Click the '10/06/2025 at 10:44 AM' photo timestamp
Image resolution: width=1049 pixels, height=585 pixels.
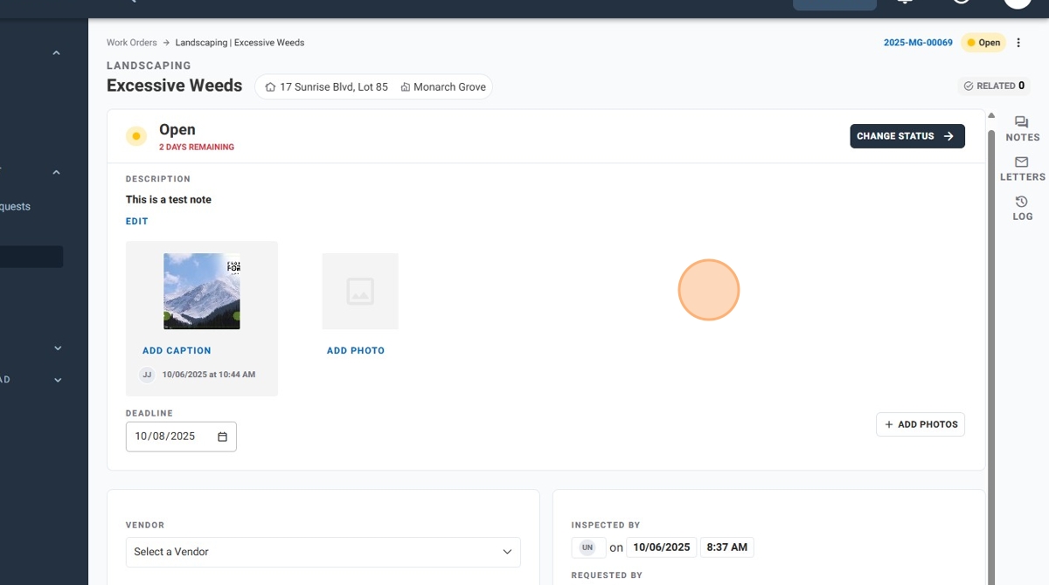(209, 375)
